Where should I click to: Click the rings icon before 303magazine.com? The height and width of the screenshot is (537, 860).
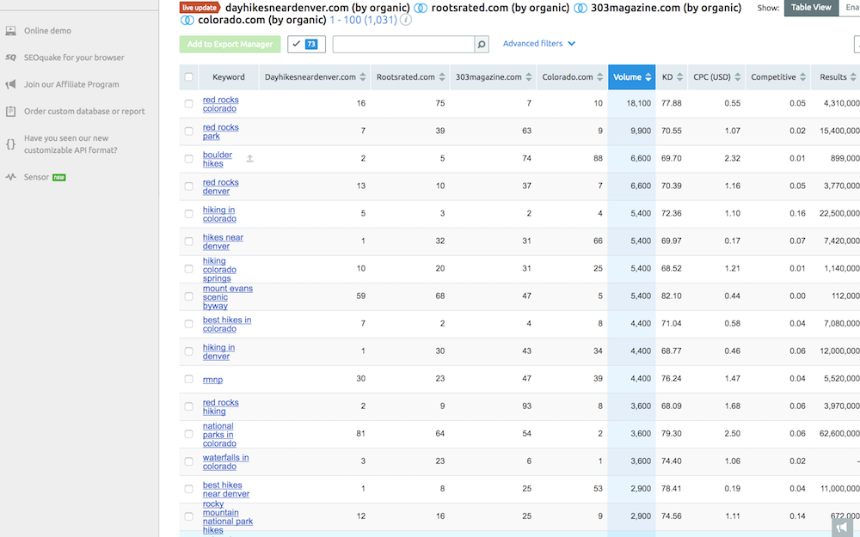tap(580, 9)
